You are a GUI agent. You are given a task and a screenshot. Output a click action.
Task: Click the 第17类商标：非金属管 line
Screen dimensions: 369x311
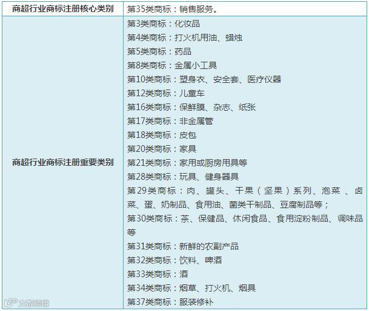pos(170,121)
